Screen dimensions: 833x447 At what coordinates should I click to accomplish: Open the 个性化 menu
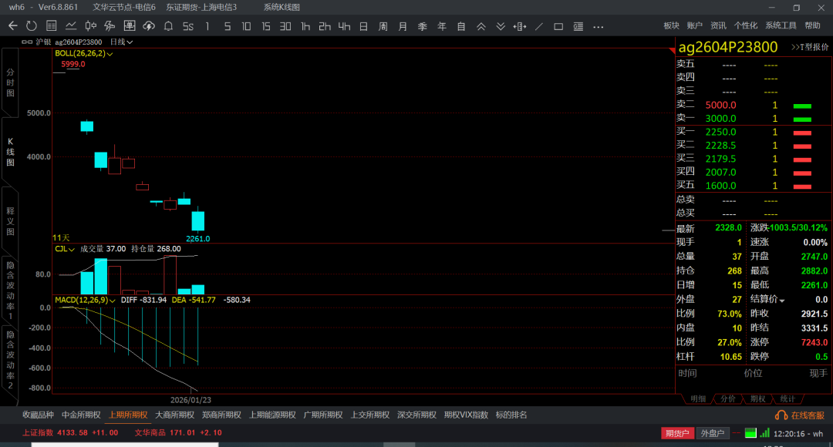745,25
